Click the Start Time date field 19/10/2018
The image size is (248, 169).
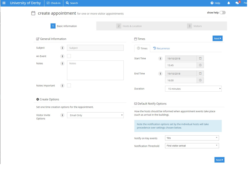[x=181, y=58]
